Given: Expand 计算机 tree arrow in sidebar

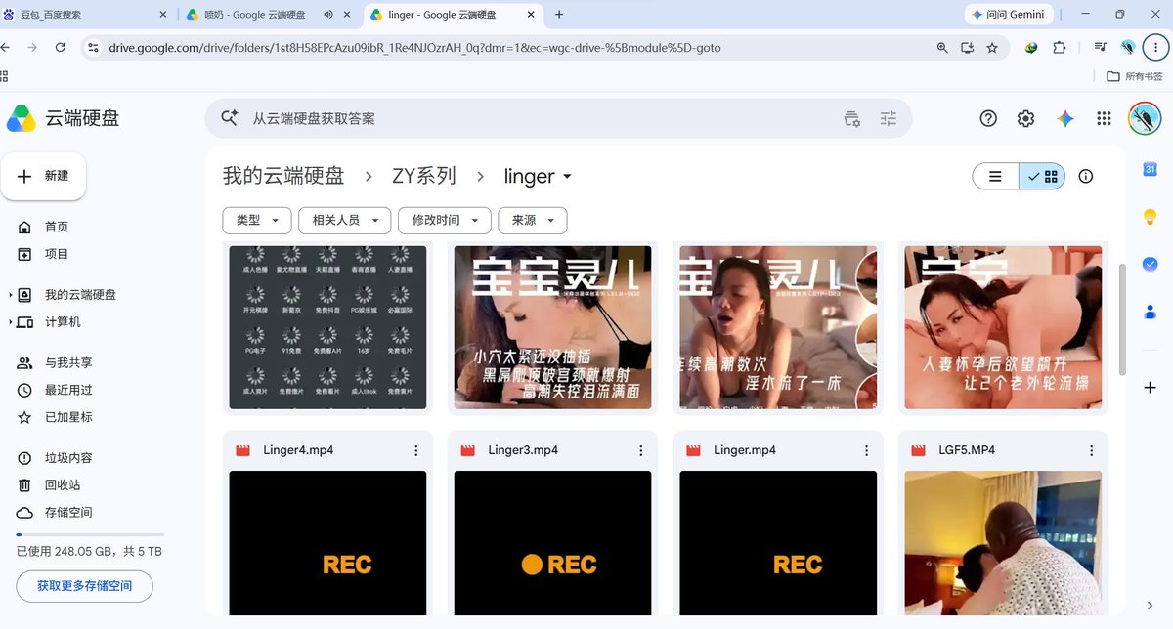Looking at the screenshot, I should pos(11,322).
